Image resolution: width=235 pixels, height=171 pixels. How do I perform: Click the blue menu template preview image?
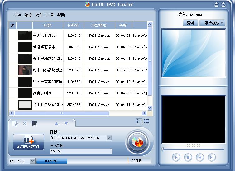point(194,53)
